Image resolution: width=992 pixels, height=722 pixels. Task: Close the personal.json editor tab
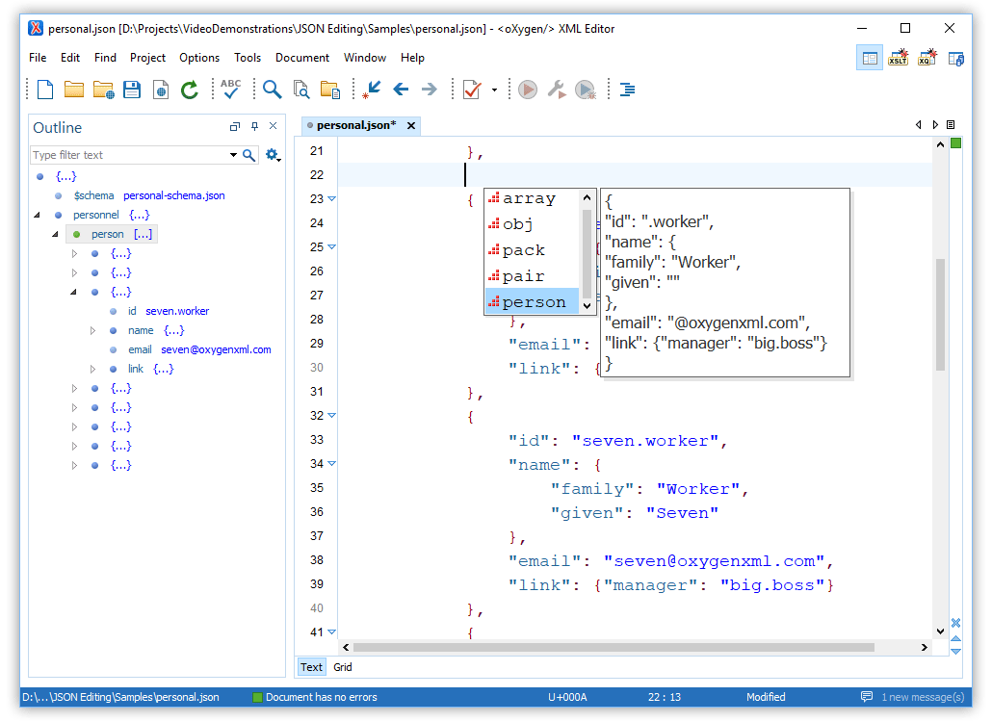pyautogui.click(x=411, y=126)
